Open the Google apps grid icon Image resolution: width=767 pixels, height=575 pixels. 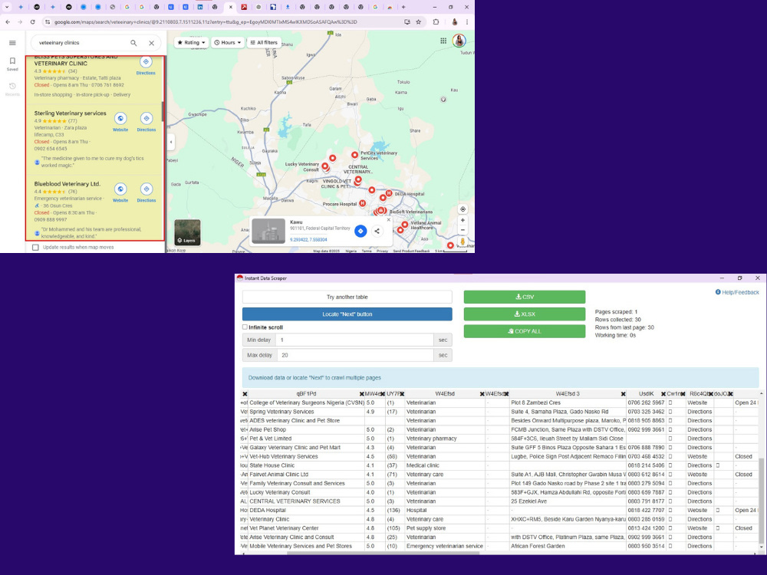tap(443, 41)
